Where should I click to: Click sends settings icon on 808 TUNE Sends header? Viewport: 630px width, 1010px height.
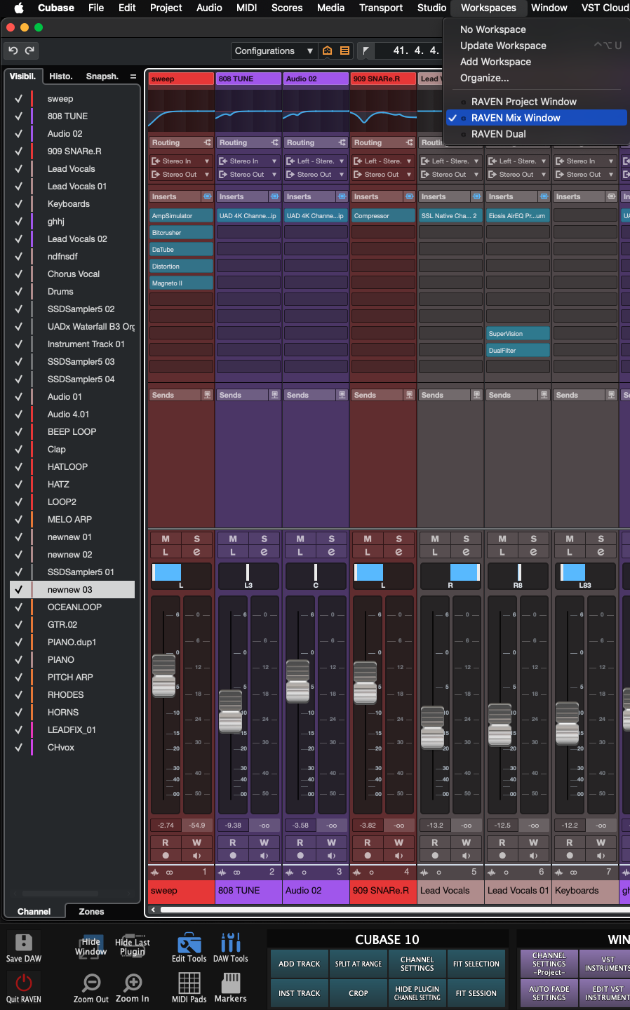coord(274,395)
